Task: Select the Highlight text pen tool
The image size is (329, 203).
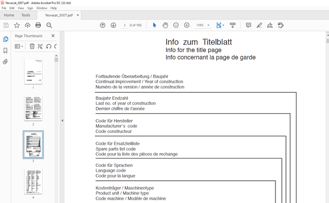Action: click(x=259, y=25)
